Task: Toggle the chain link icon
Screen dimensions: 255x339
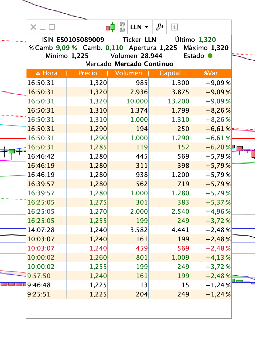Action: (x=122, y=27)
